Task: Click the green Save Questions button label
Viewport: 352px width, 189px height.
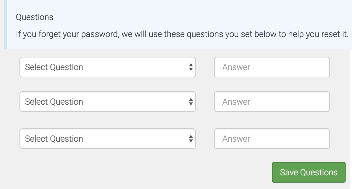Action: 308,172
